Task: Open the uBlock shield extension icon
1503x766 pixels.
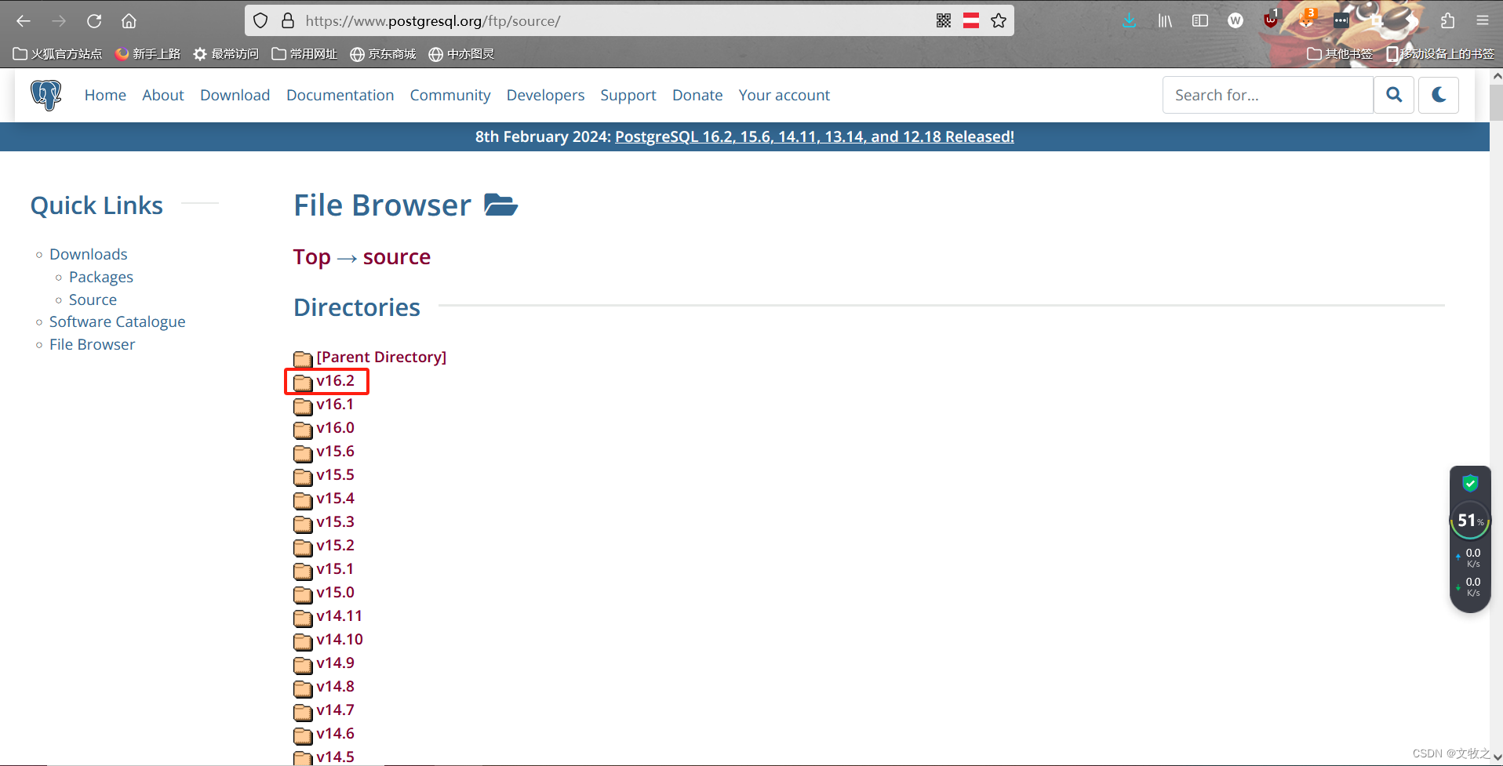Action: (1271, 20)
